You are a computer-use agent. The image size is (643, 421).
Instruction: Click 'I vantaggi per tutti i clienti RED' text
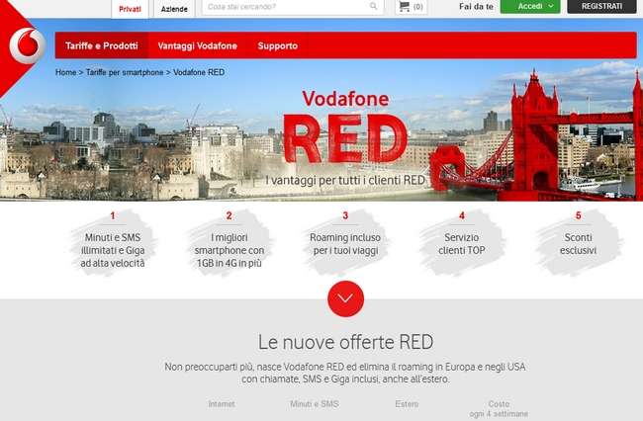345,180
